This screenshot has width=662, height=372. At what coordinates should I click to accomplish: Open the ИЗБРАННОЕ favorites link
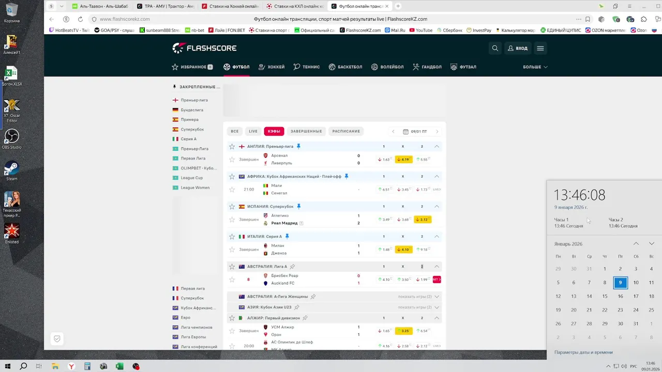[x=192, y=67]
